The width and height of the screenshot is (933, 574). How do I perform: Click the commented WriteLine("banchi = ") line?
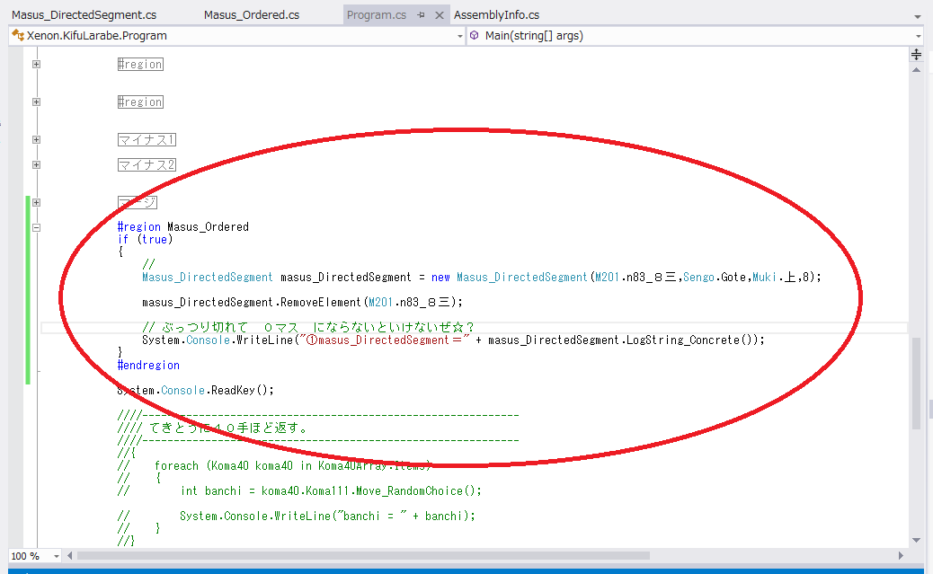[297, 516]
